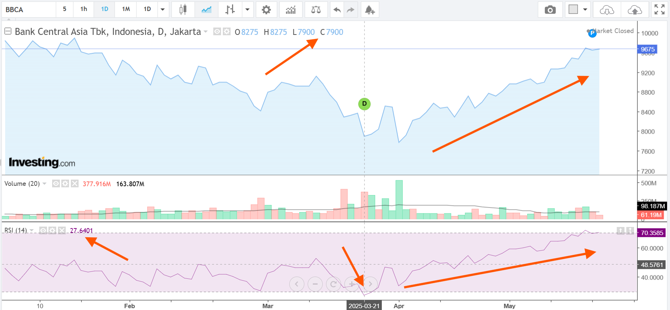Expand arrow after Bank Central Asia title

pyautogui.click(x=206, y=32)
